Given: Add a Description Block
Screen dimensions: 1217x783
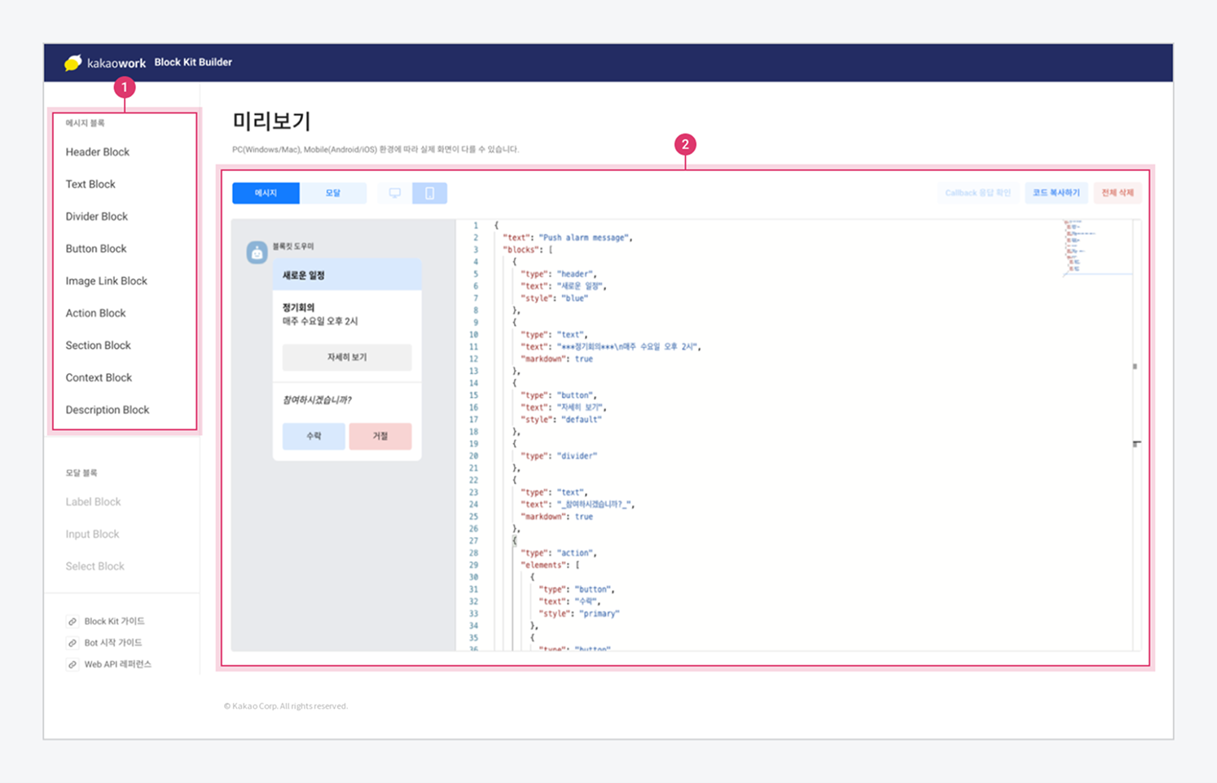Looking at the screenshot, I should [108, 410].
